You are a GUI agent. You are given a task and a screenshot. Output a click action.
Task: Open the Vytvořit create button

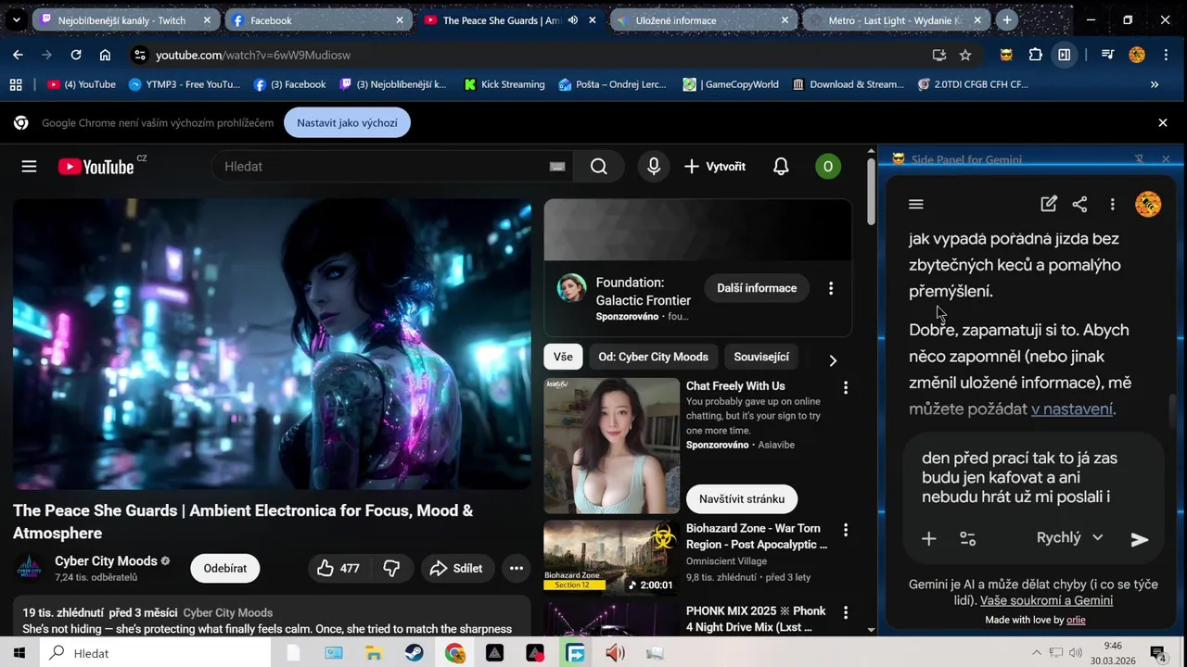tap(715, 167)
